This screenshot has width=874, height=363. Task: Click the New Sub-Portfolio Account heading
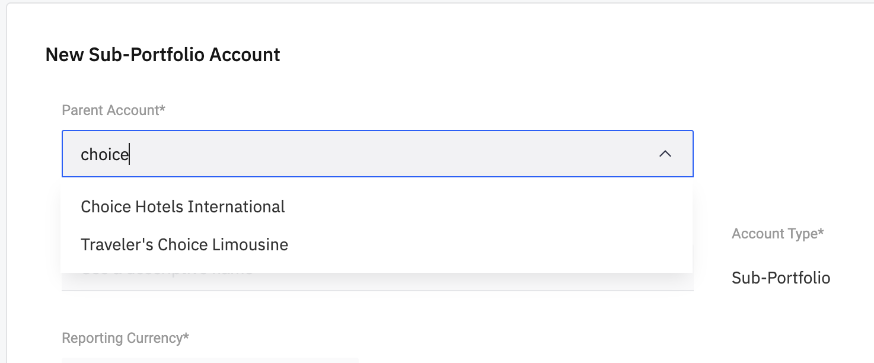162,55
